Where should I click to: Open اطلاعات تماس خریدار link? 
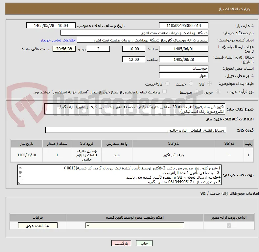coord(58,40)
